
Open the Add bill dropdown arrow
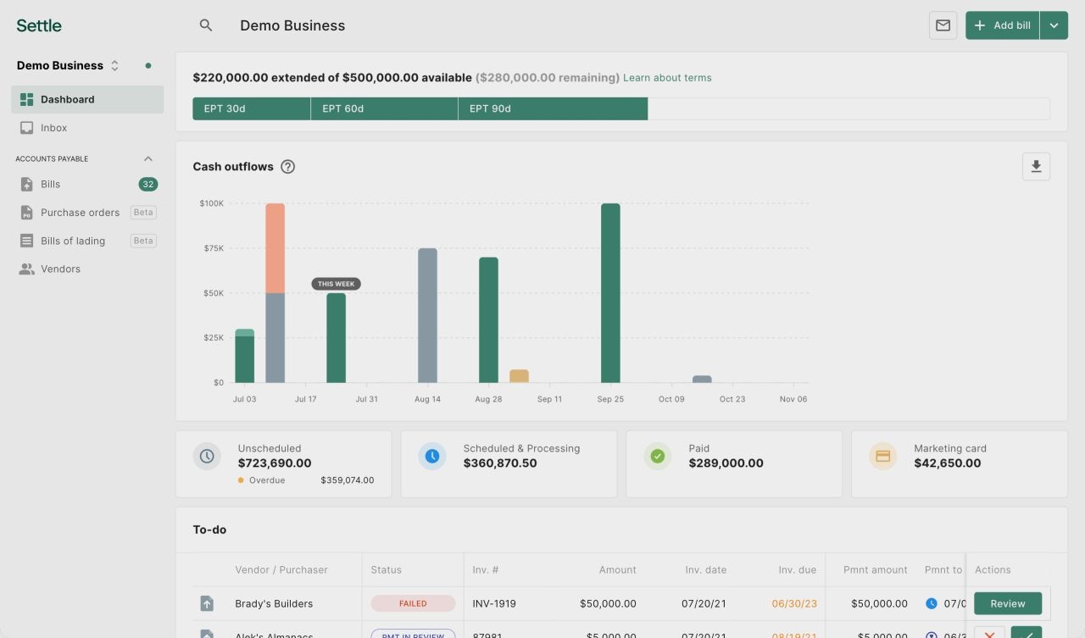pos(1054,25)
